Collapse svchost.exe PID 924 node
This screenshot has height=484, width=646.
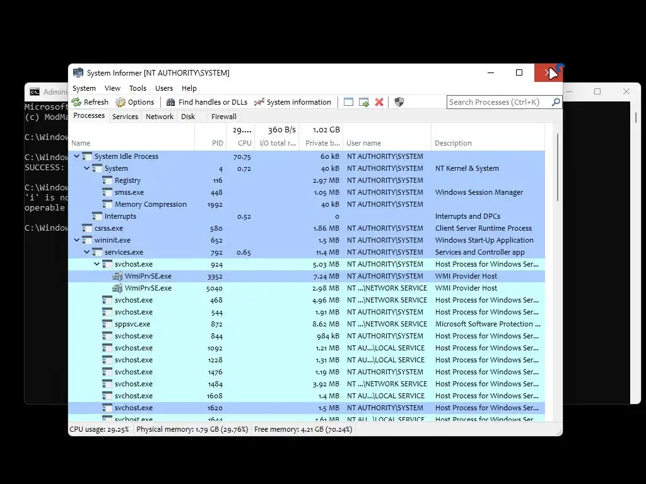click(97, 263)
